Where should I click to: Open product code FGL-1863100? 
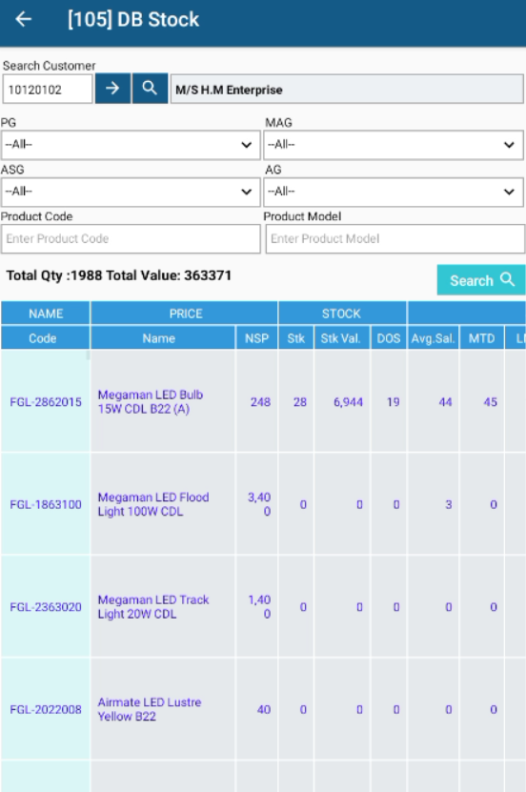[46, 504]
